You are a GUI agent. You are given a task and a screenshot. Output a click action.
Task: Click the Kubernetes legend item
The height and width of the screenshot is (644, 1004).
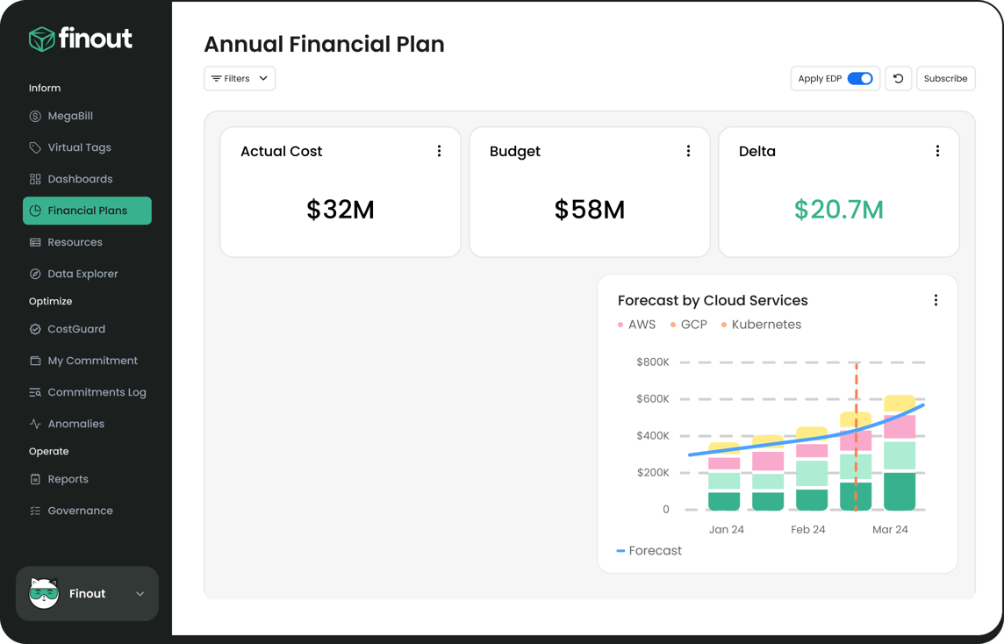pos(761,325)
